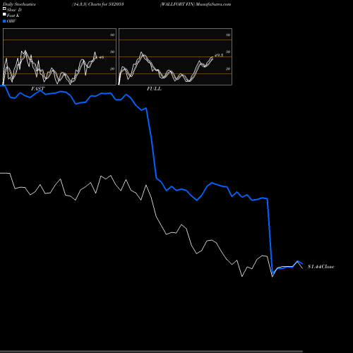Open the FAST stochastic chart thumbnail
Image resolution: width=353 pixels, height=353 pixels.
point(59,56)
